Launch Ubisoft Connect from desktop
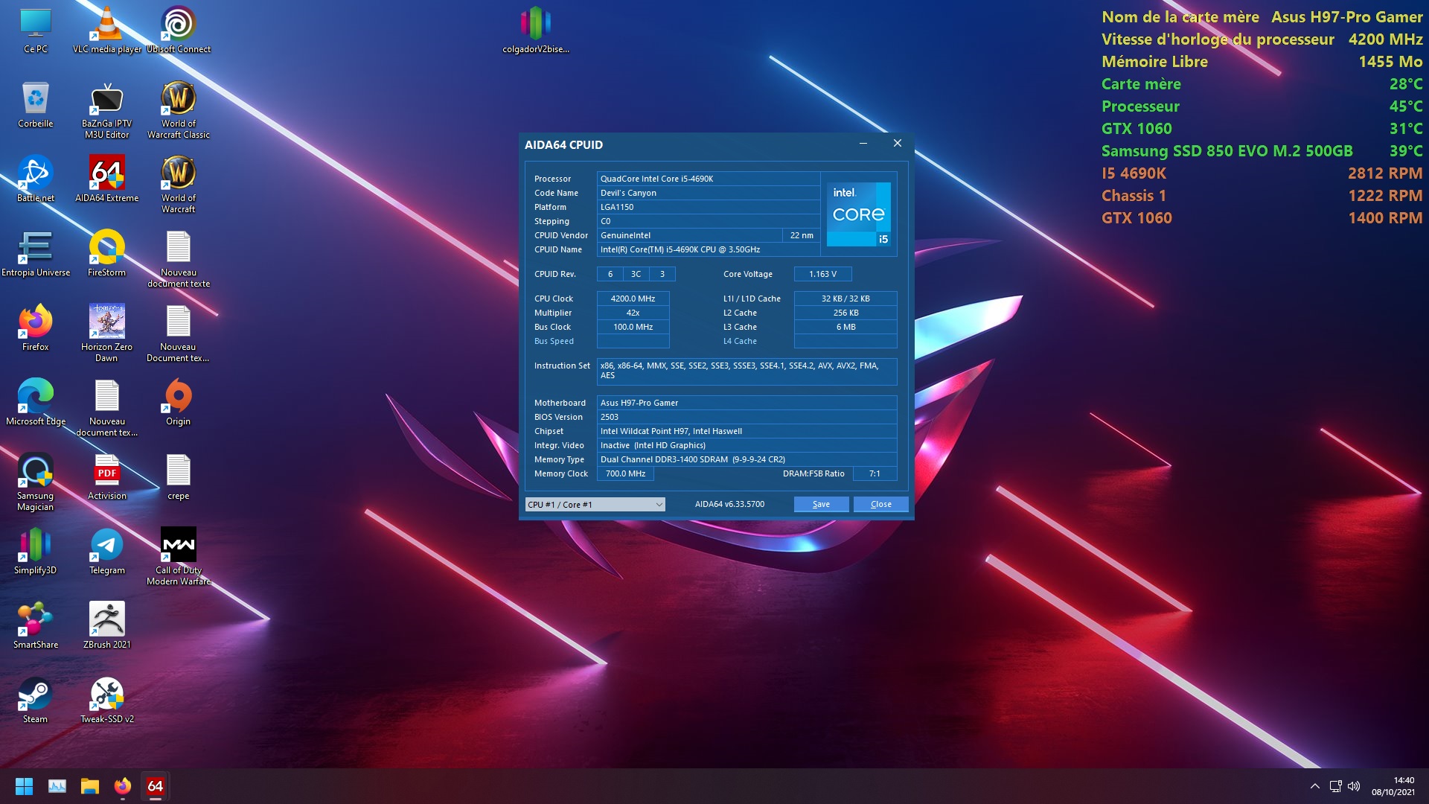 tap(179, 30)
